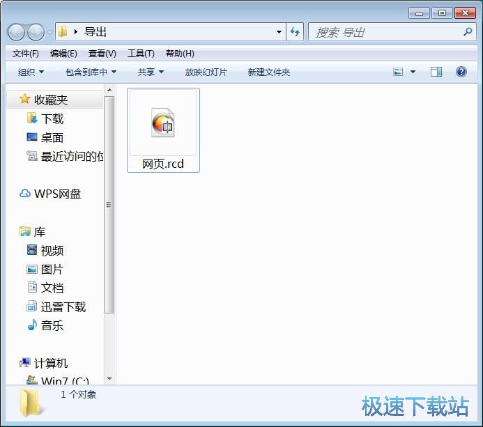483x427 pixels.
Task: Click the 文档 document icon
Action: [32, 287]
